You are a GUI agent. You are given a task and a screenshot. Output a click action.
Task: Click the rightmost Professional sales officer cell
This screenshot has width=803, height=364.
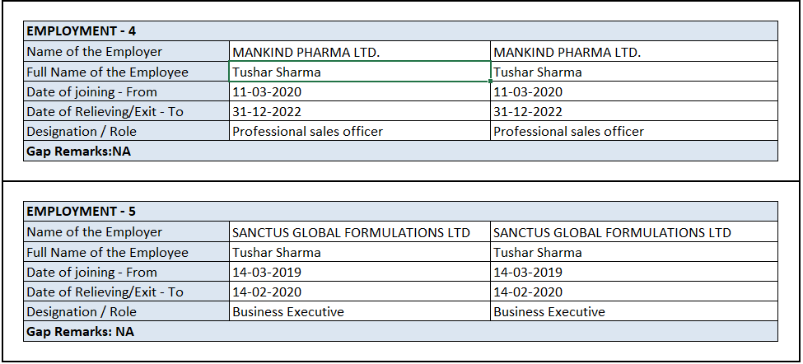(x=633, y=131)
